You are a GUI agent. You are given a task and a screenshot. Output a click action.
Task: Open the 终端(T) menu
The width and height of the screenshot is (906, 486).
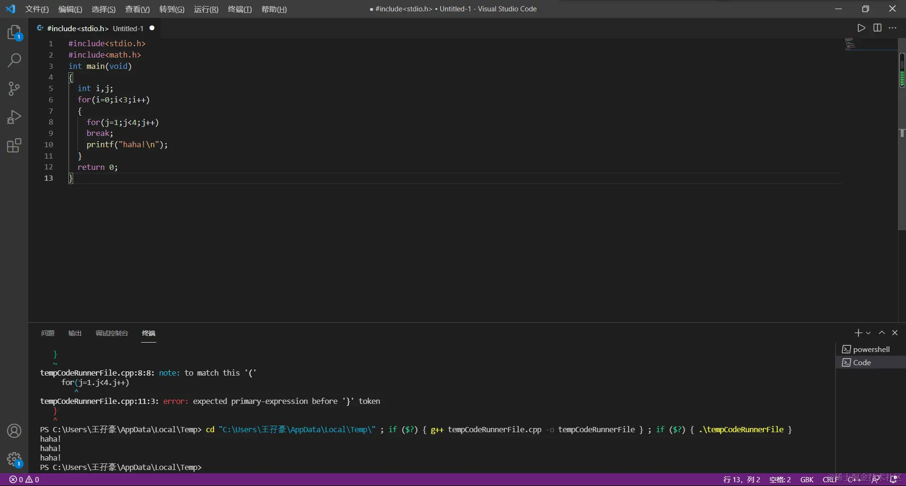[x=240, y=9]
